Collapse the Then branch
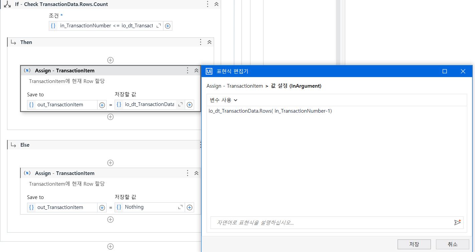 point(209,42)
